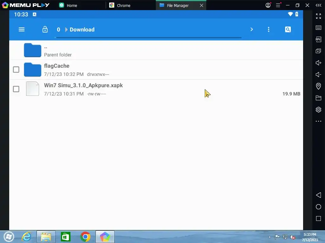Open the green Store taskbar icon

click(65, 237)
